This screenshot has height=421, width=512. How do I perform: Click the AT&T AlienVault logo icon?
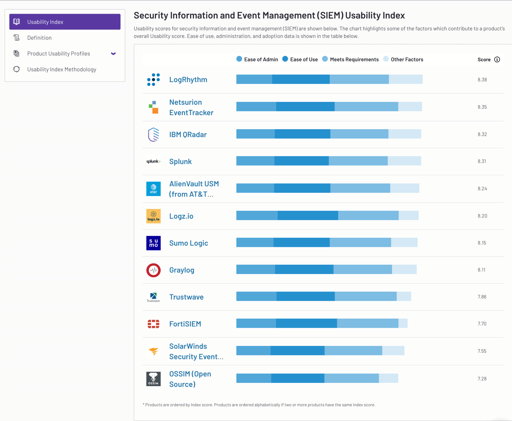point(153,189)
